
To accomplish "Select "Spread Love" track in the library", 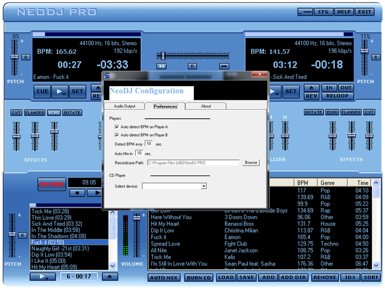I will pos(165,244).
